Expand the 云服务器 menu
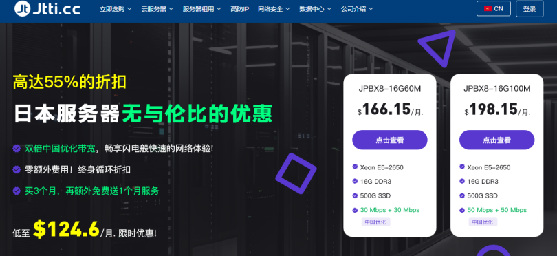Image resolution: width=557 pixels, height=256 pixels. coord(157,9)
